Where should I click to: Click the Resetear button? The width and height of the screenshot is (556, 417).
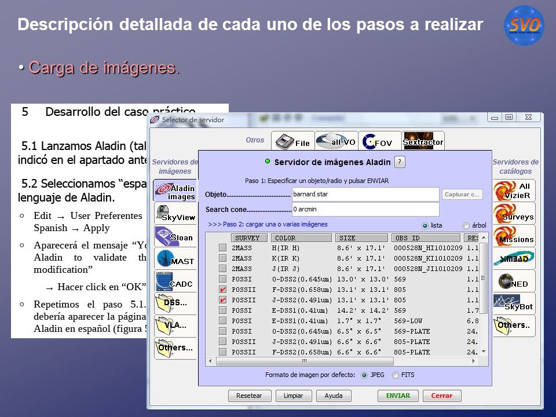(x=249, y=396)
